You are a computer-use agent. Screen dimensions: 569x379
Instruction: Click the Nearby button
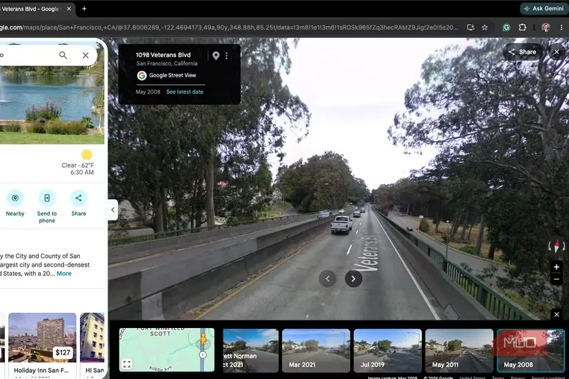(x=15, y=203)
